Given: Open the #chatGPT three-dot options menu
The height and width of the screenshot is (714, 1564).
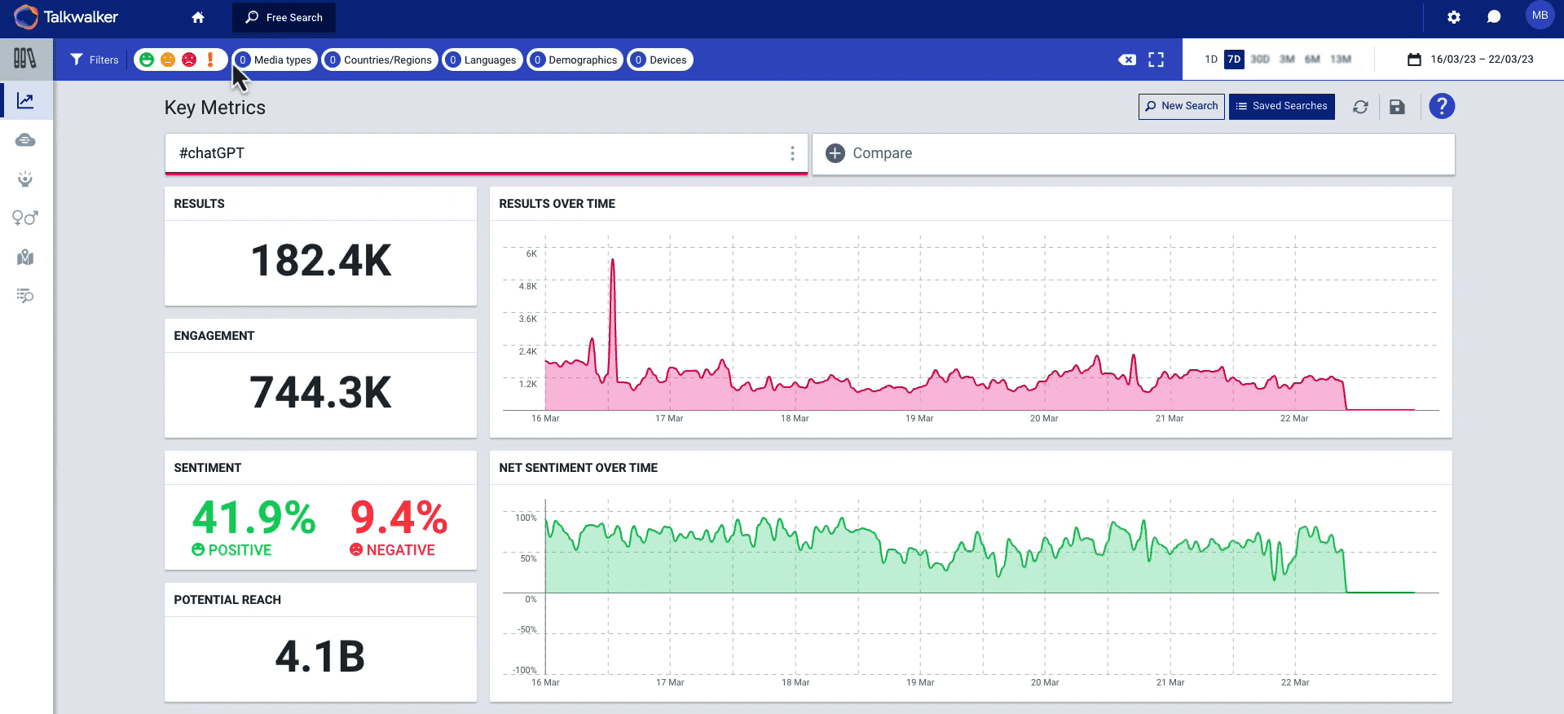Looking at the screenshot, I should (791, 153).
